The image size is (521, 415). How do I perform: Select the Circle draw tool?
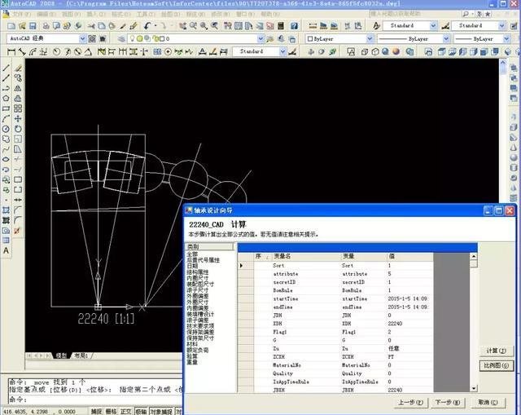(6, 129)
